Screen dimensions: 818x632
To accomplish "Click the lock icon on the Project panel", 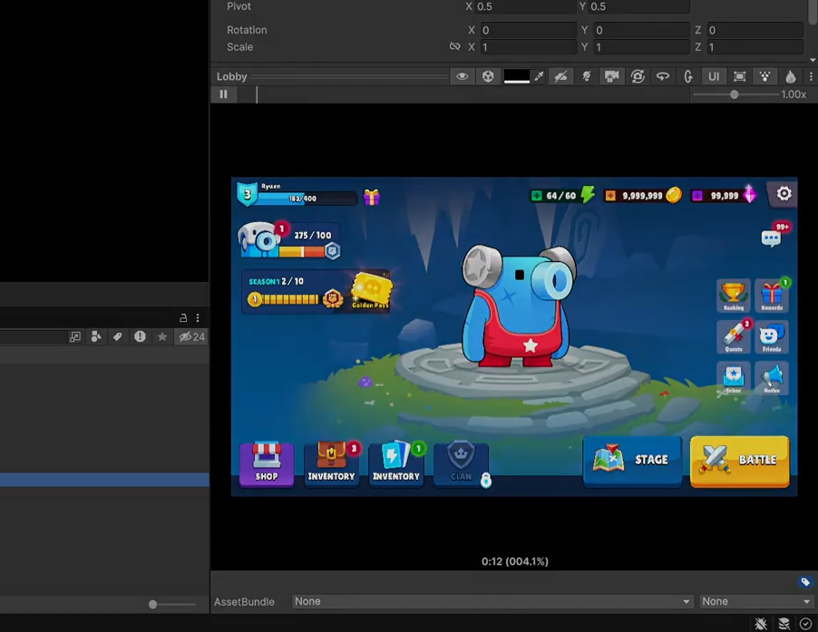I will [x=183, y=317].
